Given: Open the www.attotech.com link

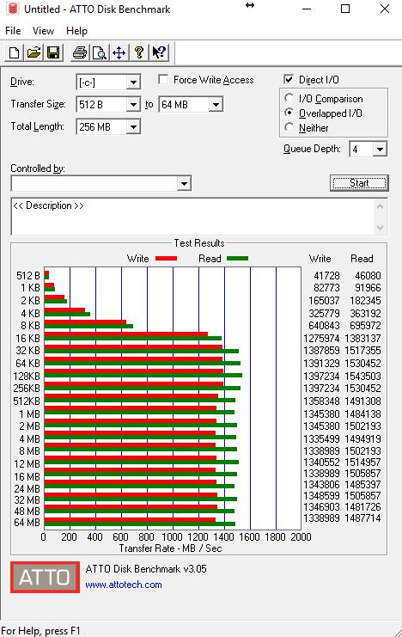Looking at the screenshot, I should pyautogui.click(x=124, y=585).
